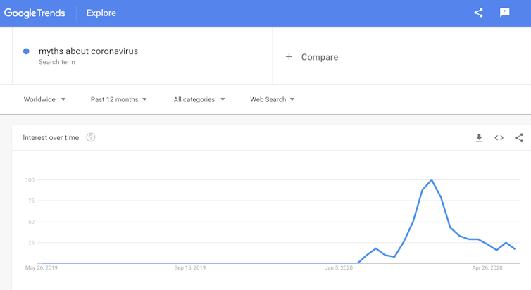This screenshot has width=531, height=290.
Task: Click the Apr 26, 2020 axis date label
Action: tap(487, 268)
